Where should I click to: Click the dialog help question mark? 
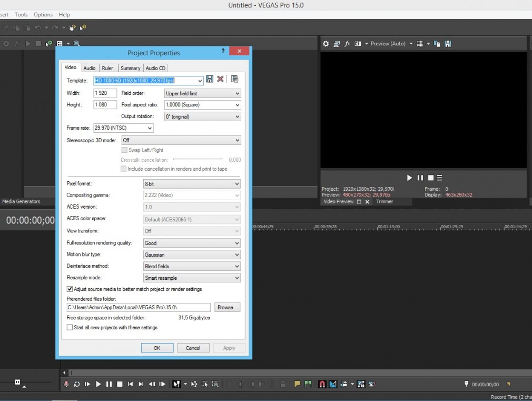(223, 51)
